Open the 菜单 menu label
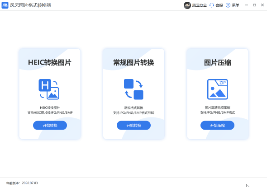The width and height of the screenshot is (267, 187). [235, 5]
